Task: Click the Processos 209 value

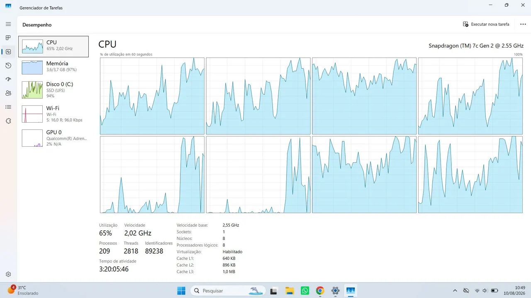Action: tap(105, 251)
